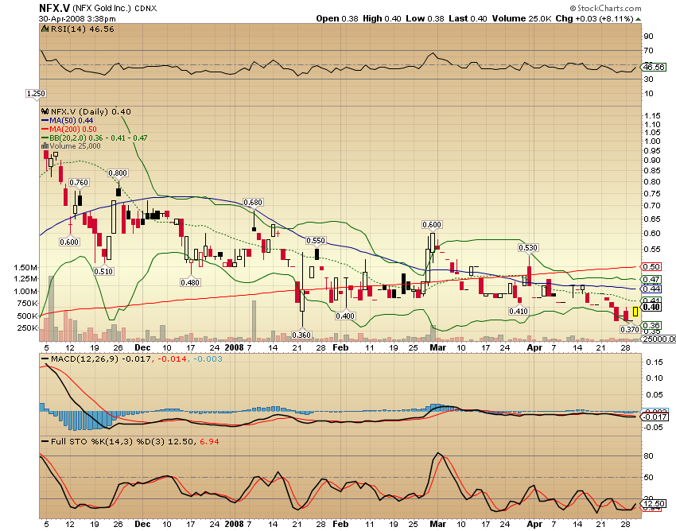
Task: Click the stochastic value tag 12.50
Action: click(x=654, y=503)
